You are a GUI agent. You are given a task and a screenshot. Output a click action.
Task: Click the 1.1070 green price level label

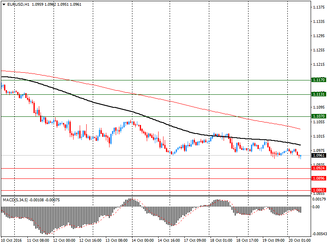tap(319, 116)
